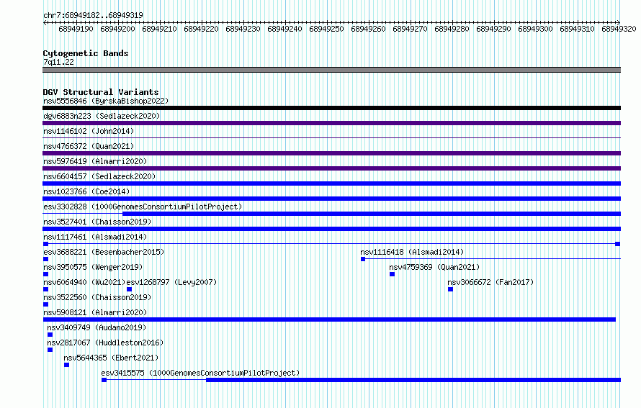This screenshot has width=641, height=408.
Task: Click the blue block under nsv3066672
Action: 450,289
